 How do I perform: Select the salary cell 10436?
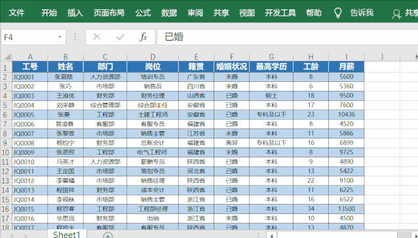347,115
